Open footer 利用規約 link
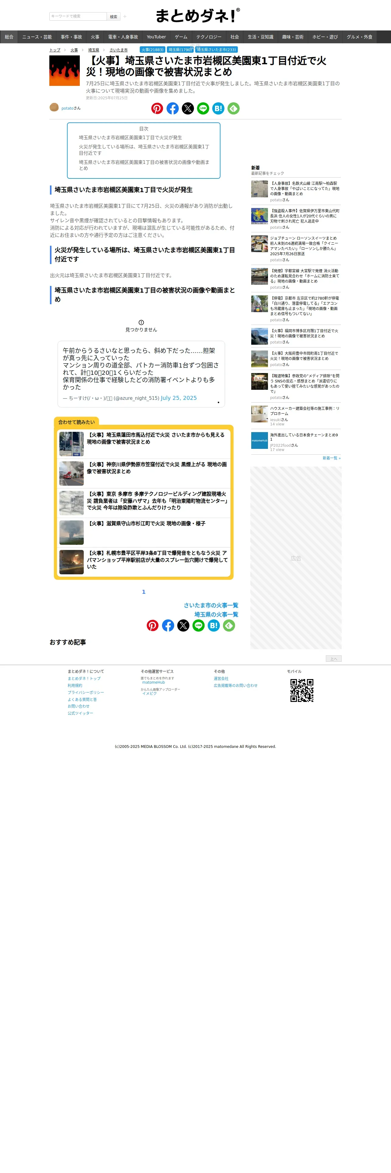Image resolution: width=391 pixels, height=1173 pixels. (75, 686)
